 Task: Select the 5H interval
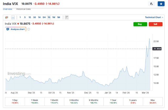44,17
